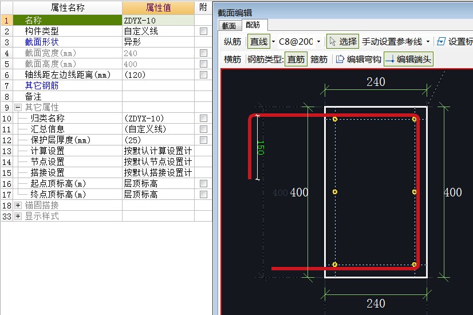Select 箍筋 rebar type
The image size is (473, 315).
tap(319, 59)
